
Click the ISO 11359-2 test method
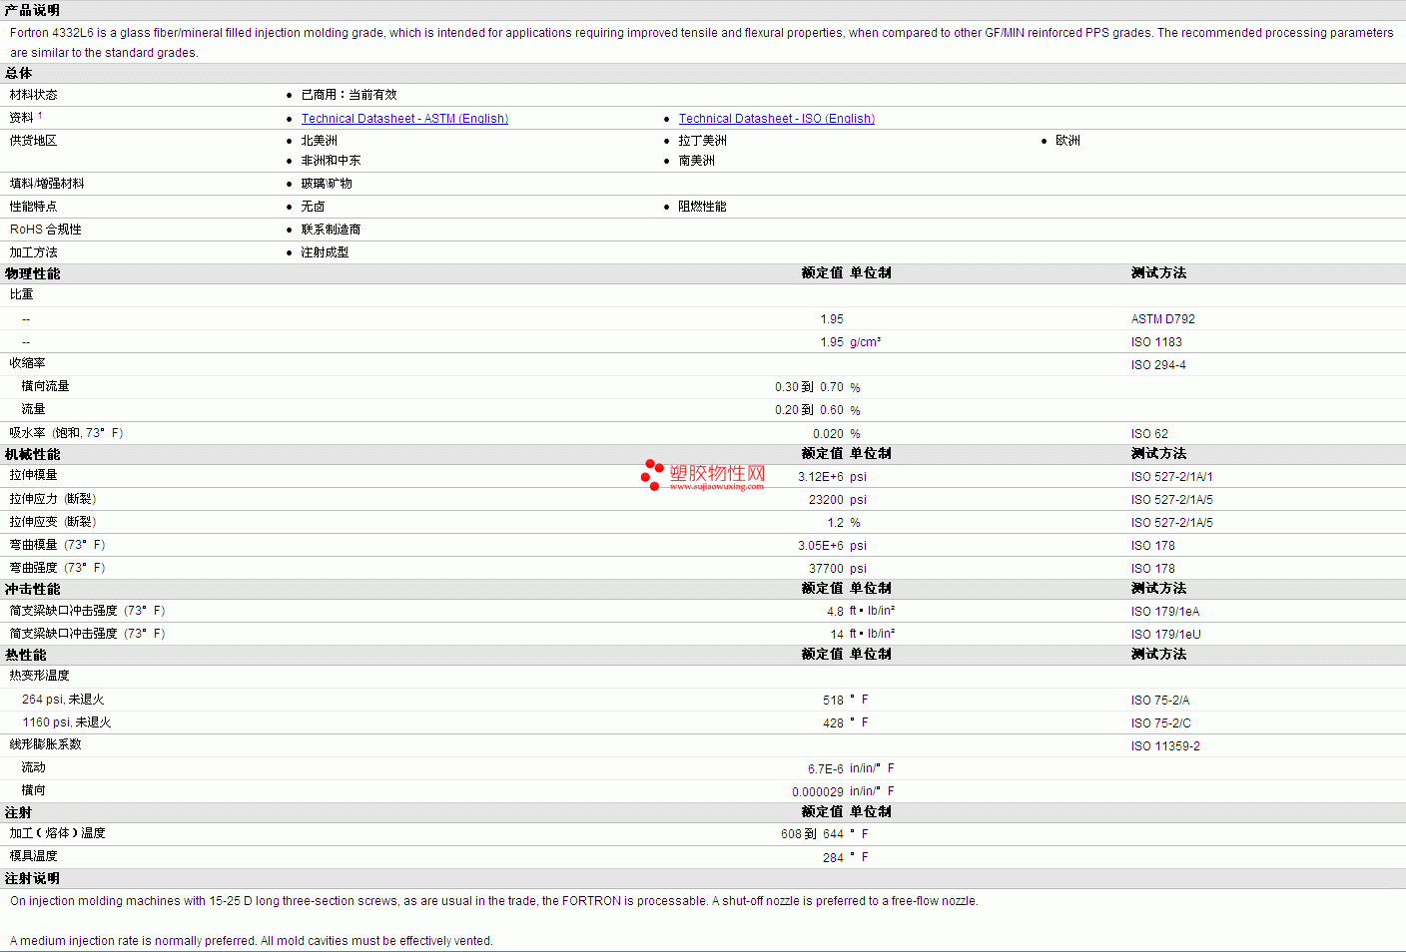coord(1165,746)
